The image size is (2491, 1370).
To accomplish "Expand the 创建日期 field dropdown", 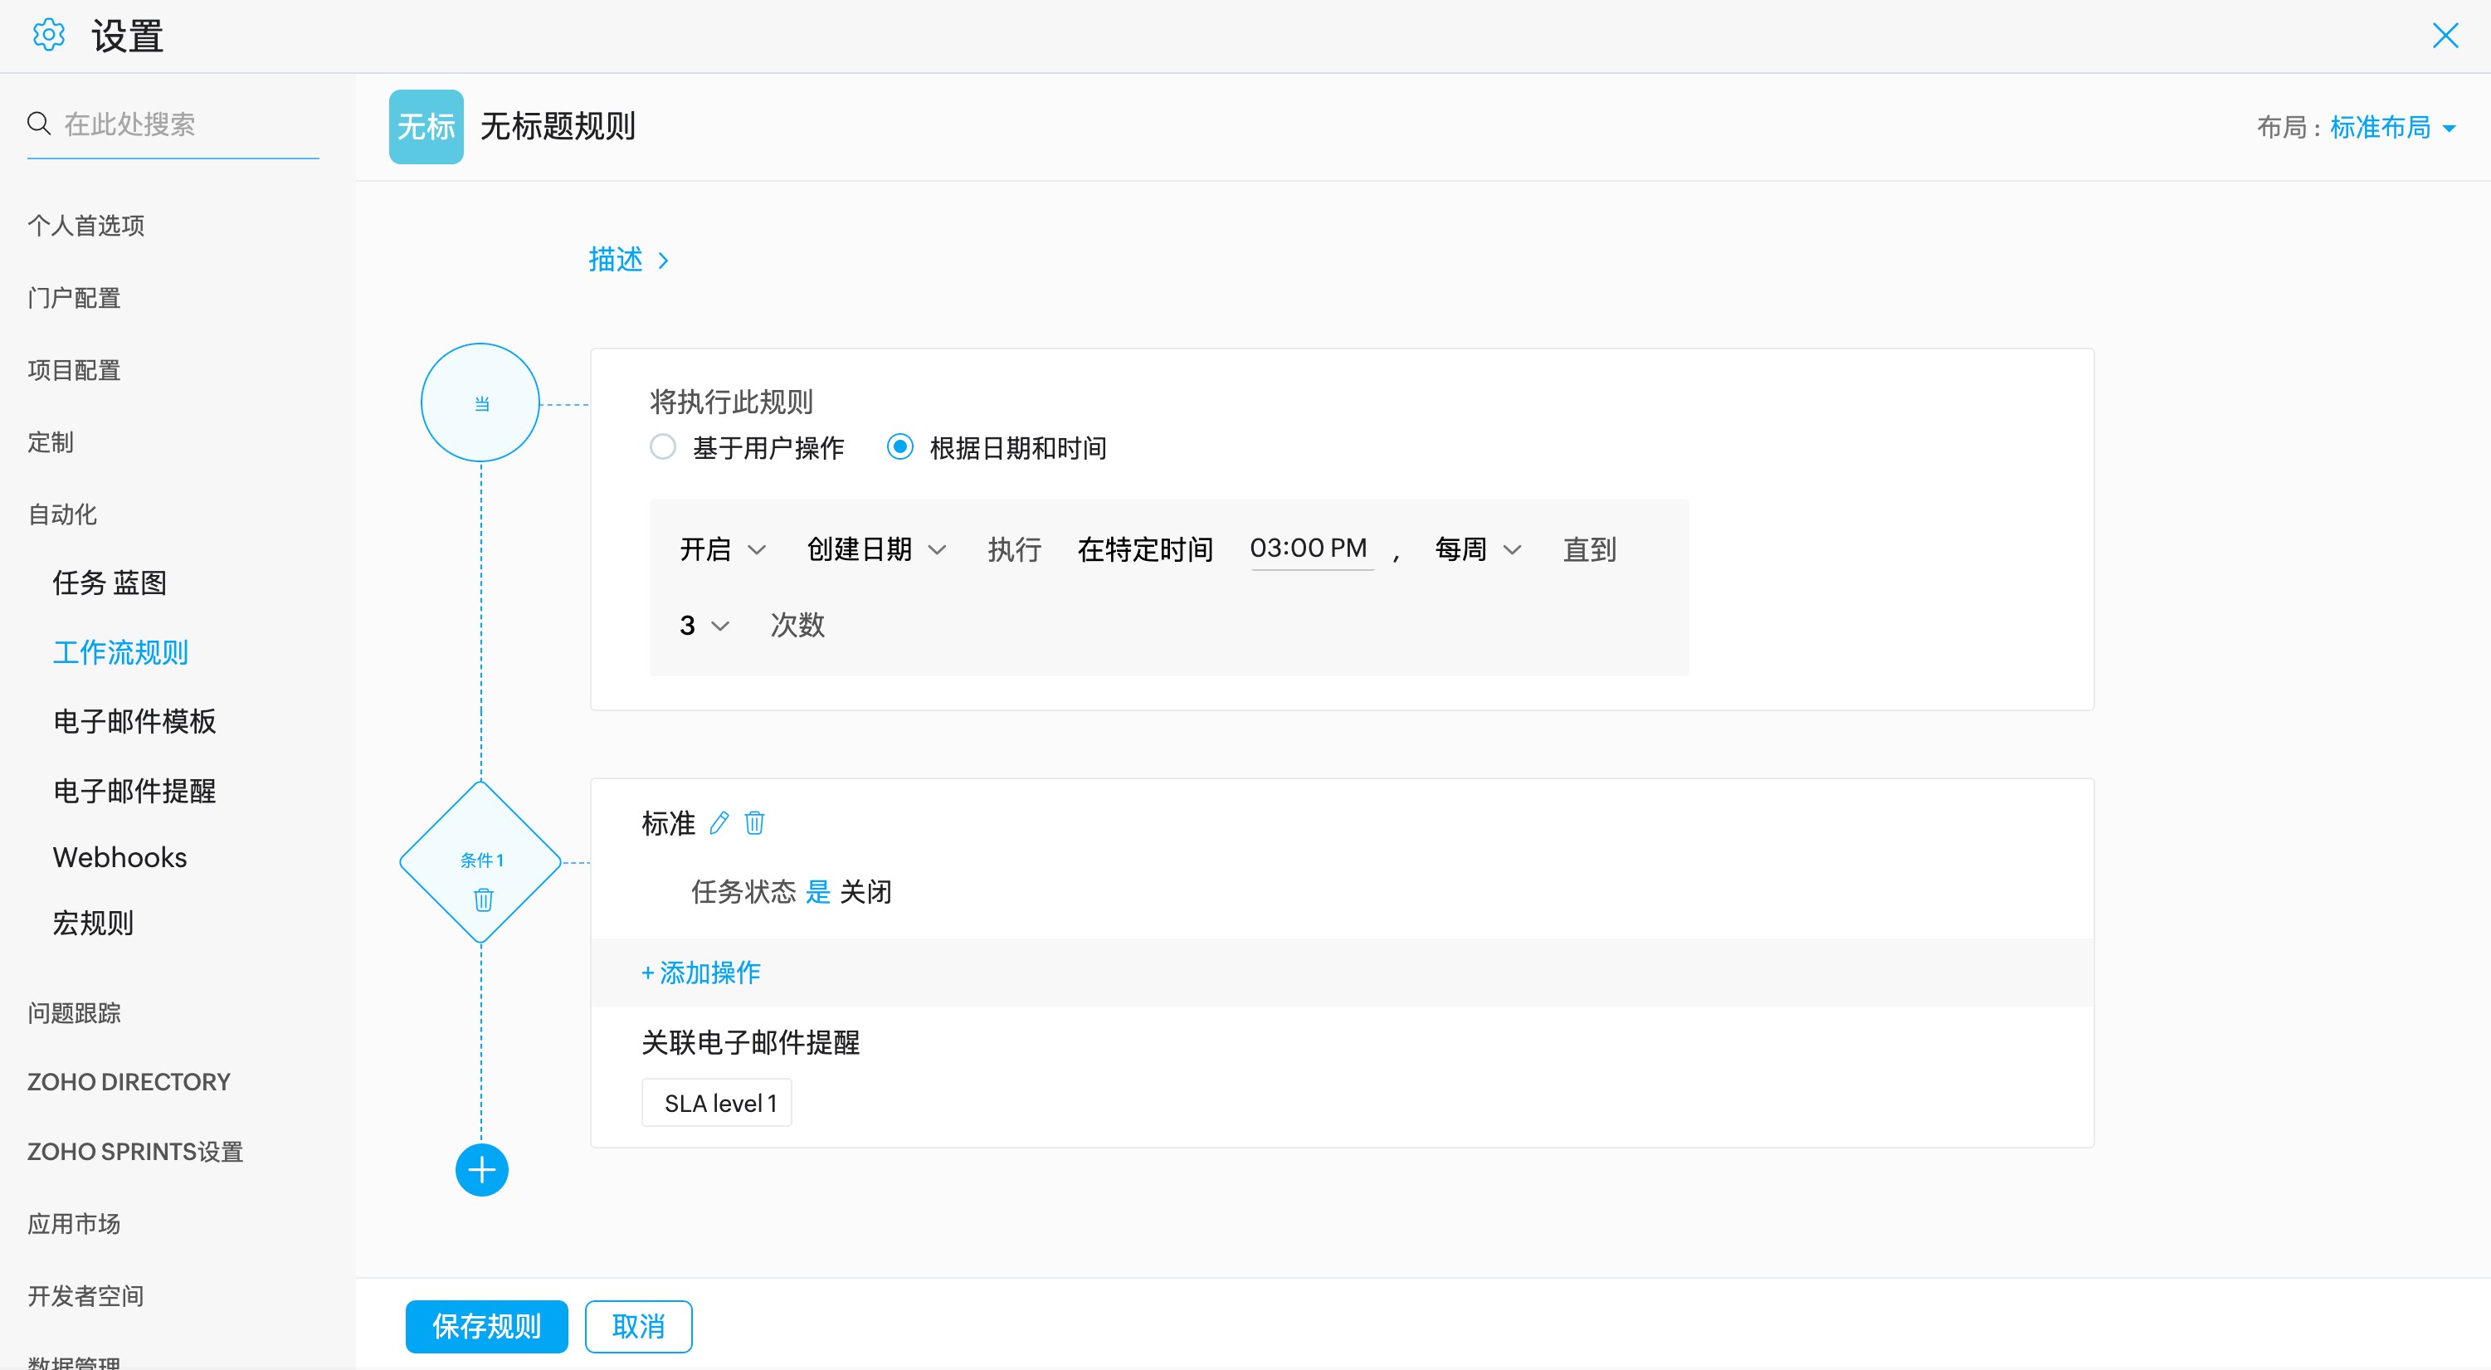I will click(875, 549).
